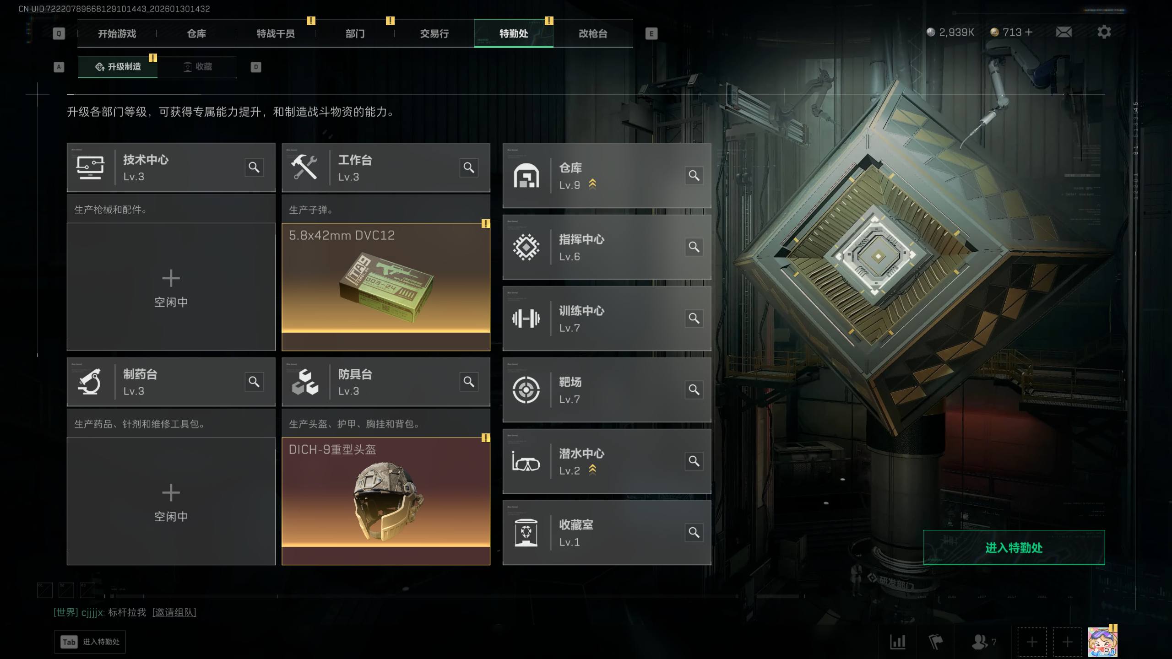This screenshot has width=1172, height=659.
Task: Open the mail envelope icon
Action: [1063, 32]
